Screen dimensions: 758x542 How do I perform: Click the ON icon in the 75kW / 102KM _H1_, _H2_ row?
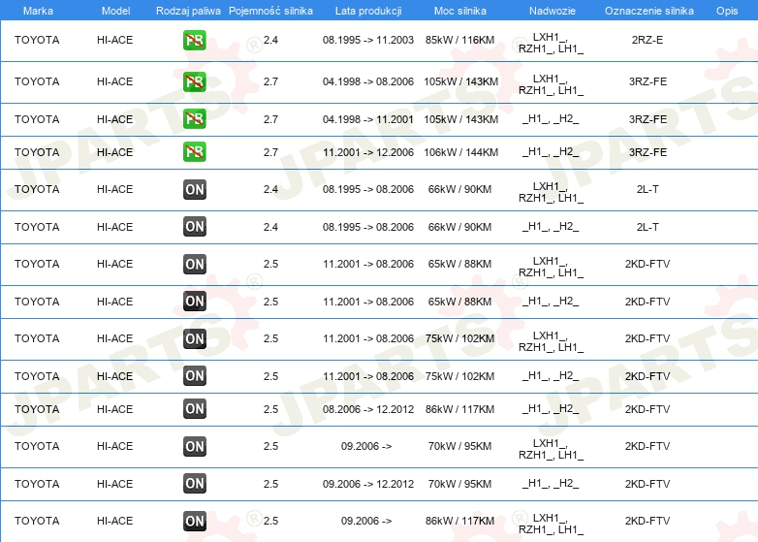point(194,375)
